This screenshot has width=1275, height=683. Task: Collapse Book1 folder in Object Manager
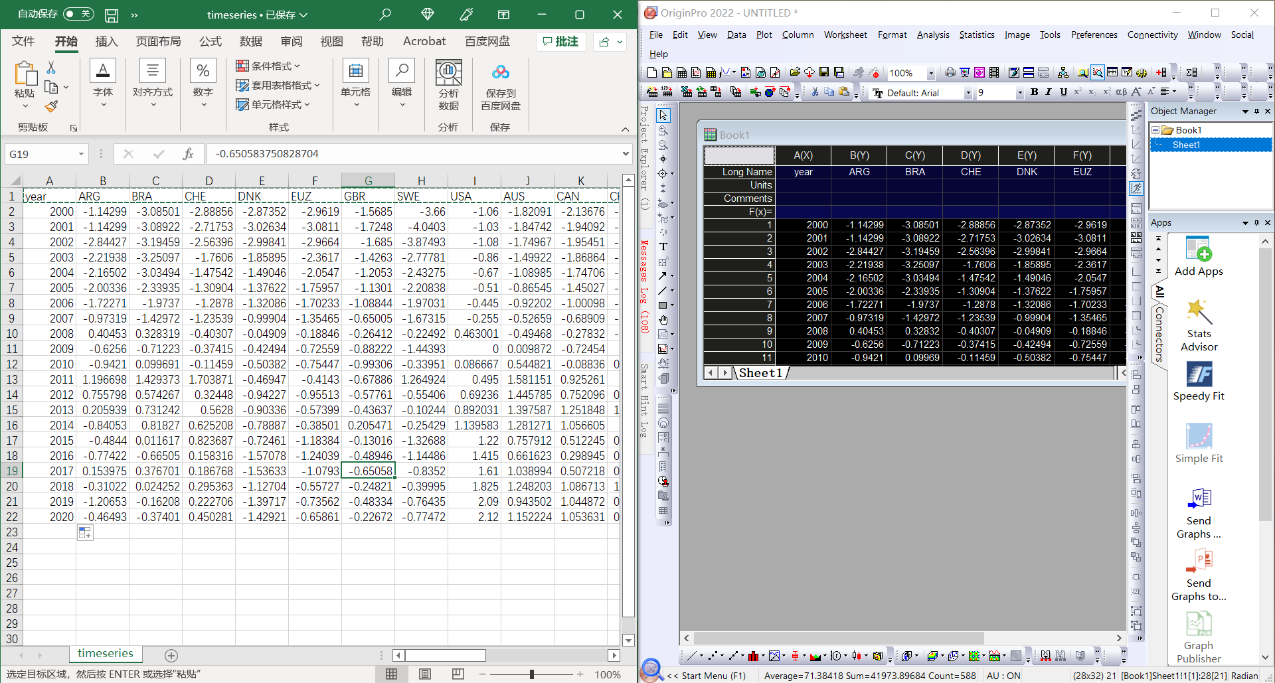coord(1155,130)
